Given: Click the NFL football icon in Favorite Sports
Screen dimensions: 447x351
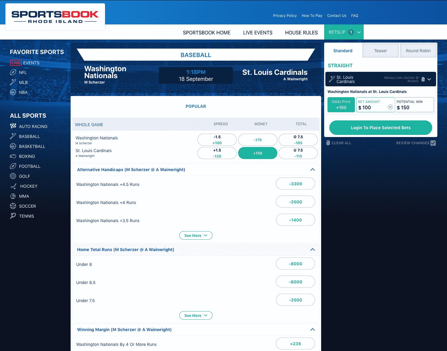Looking at the screenshot, I should 13,72.
